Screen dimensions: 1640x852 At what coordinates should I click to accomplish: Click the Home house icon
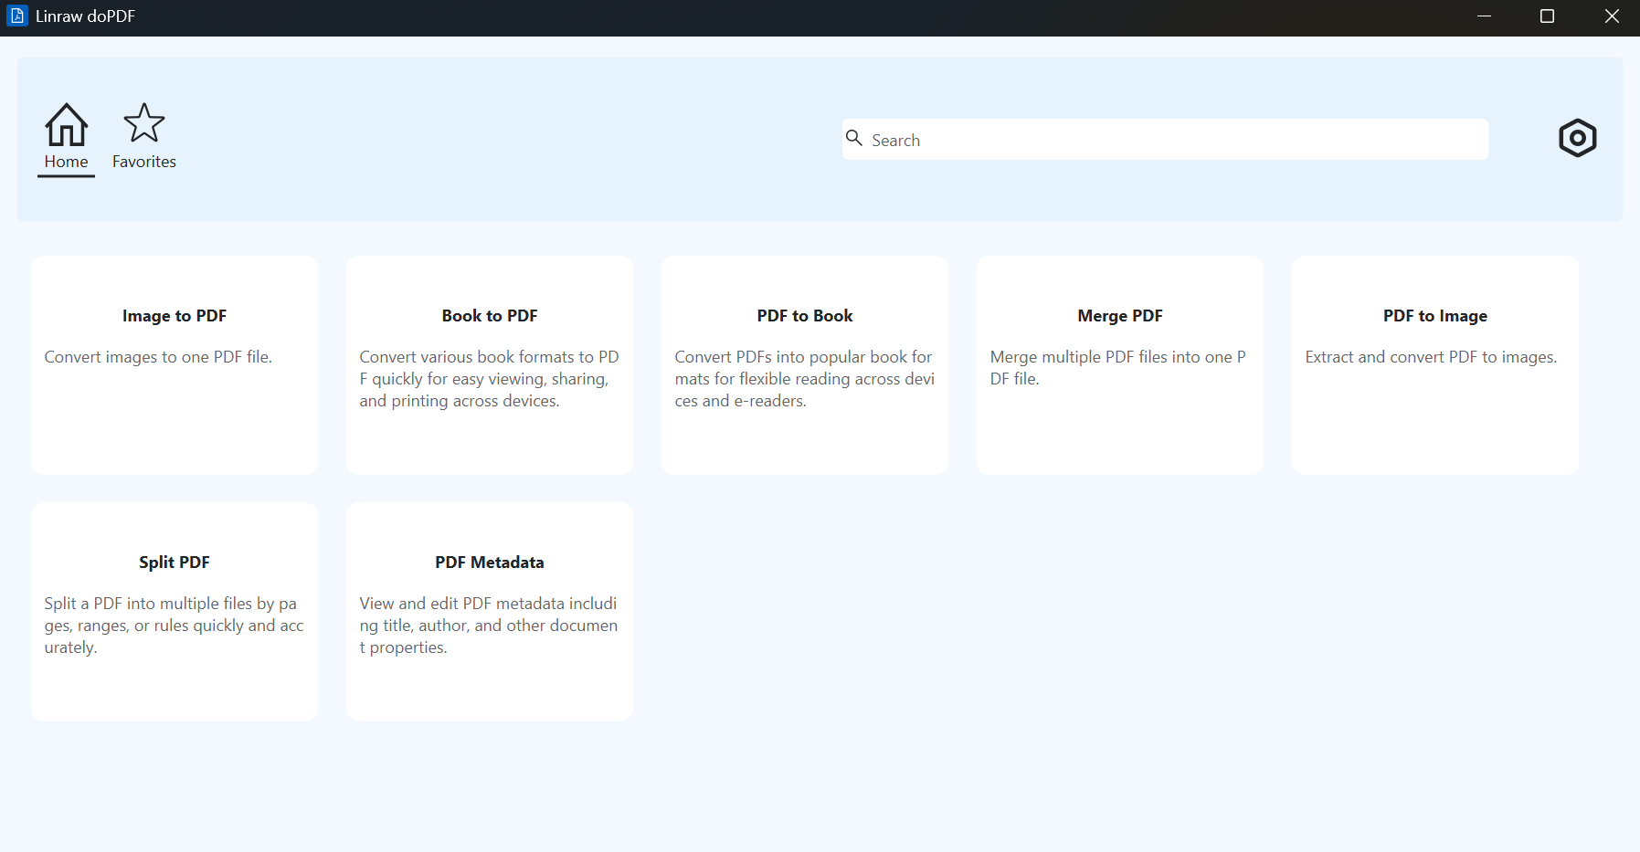[67, 124]
